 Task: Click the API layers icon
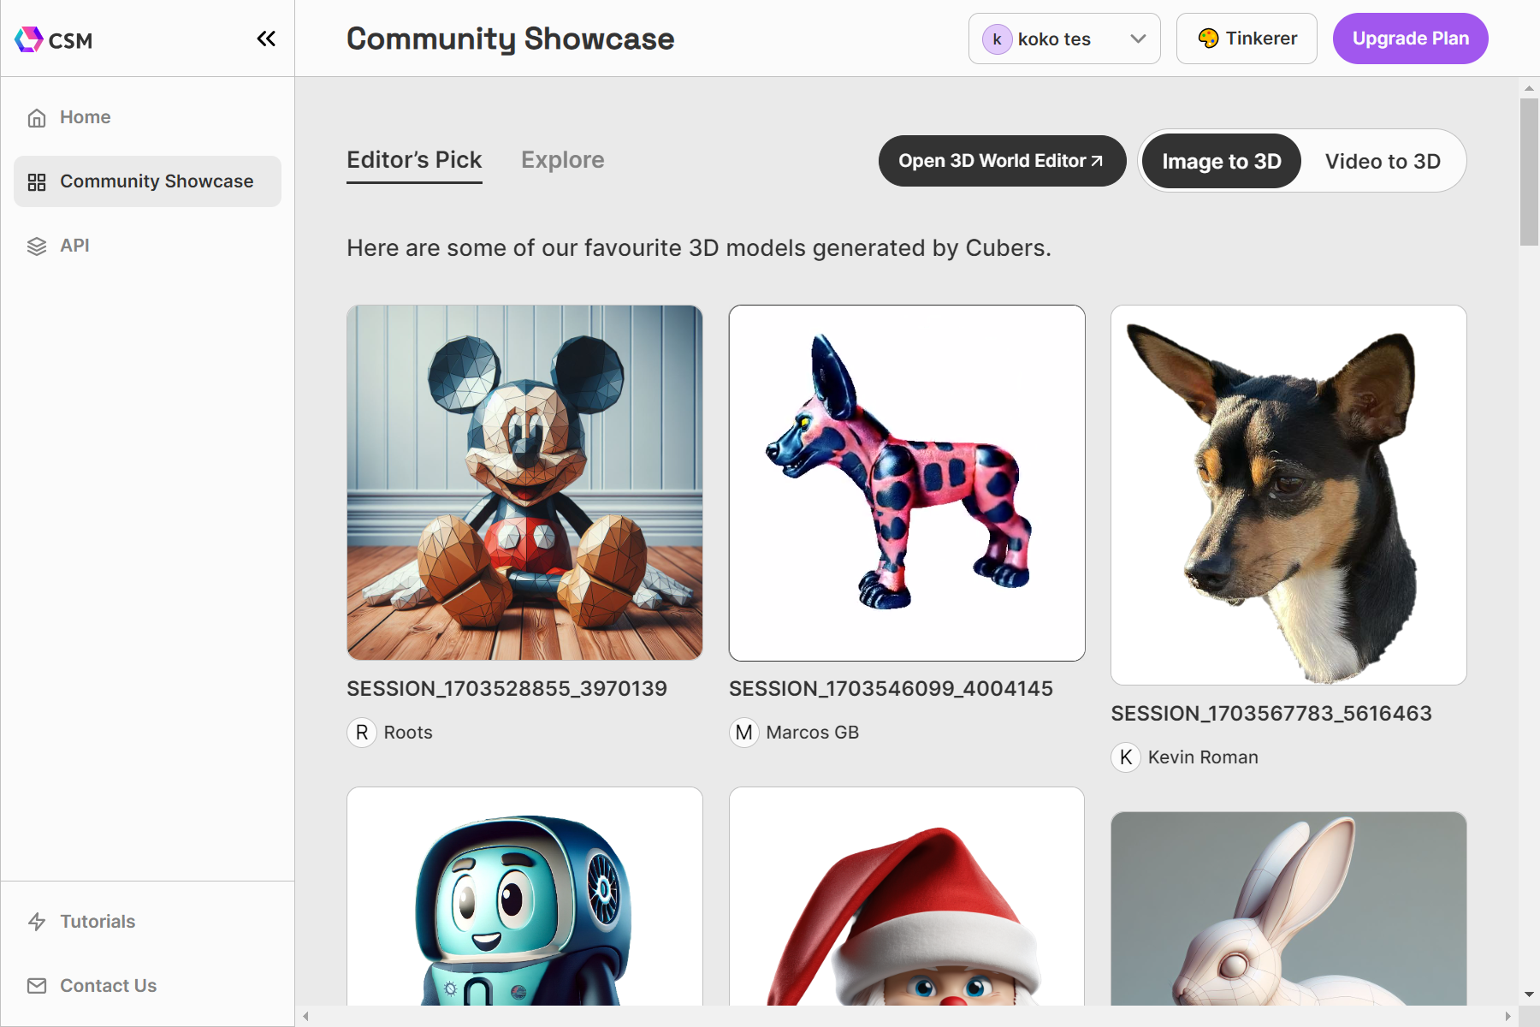pyautogui.click(x=37, y=246)
